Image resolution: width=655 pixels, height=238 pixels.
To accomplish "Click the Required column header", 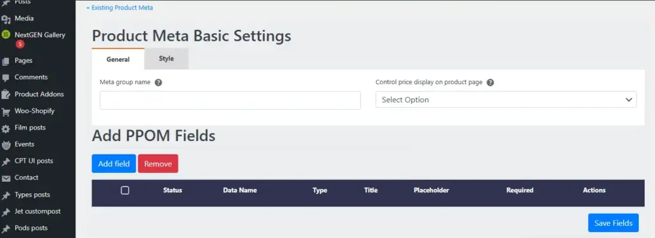I will 519,190.
